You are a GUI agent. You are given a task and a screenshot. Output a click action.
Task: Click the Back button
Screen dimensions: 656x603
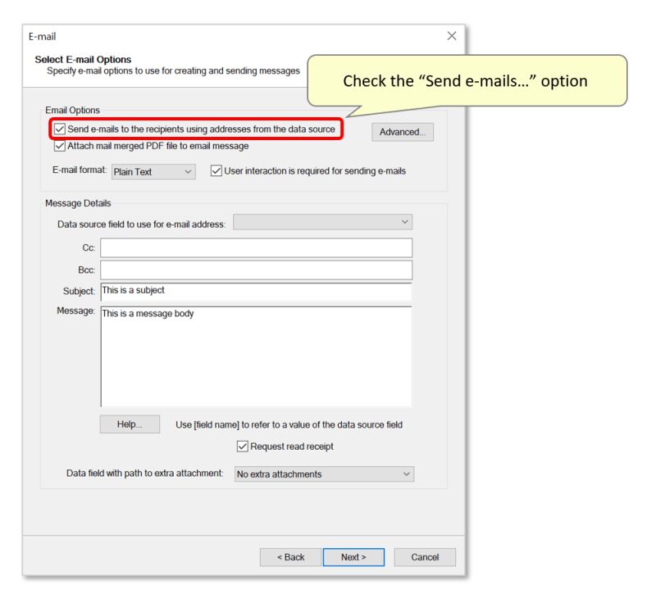(x=289, y=556)
